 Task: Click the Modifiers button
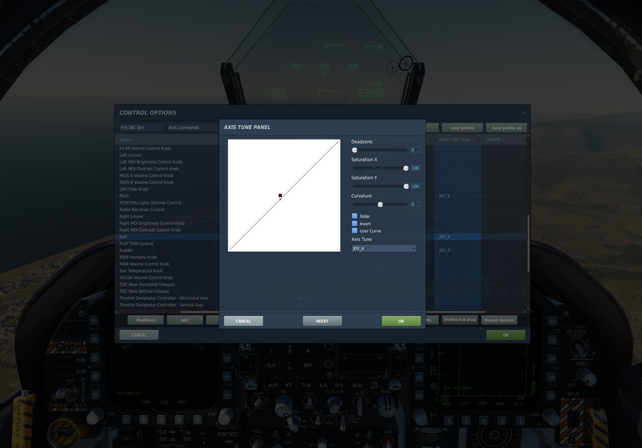145,320
